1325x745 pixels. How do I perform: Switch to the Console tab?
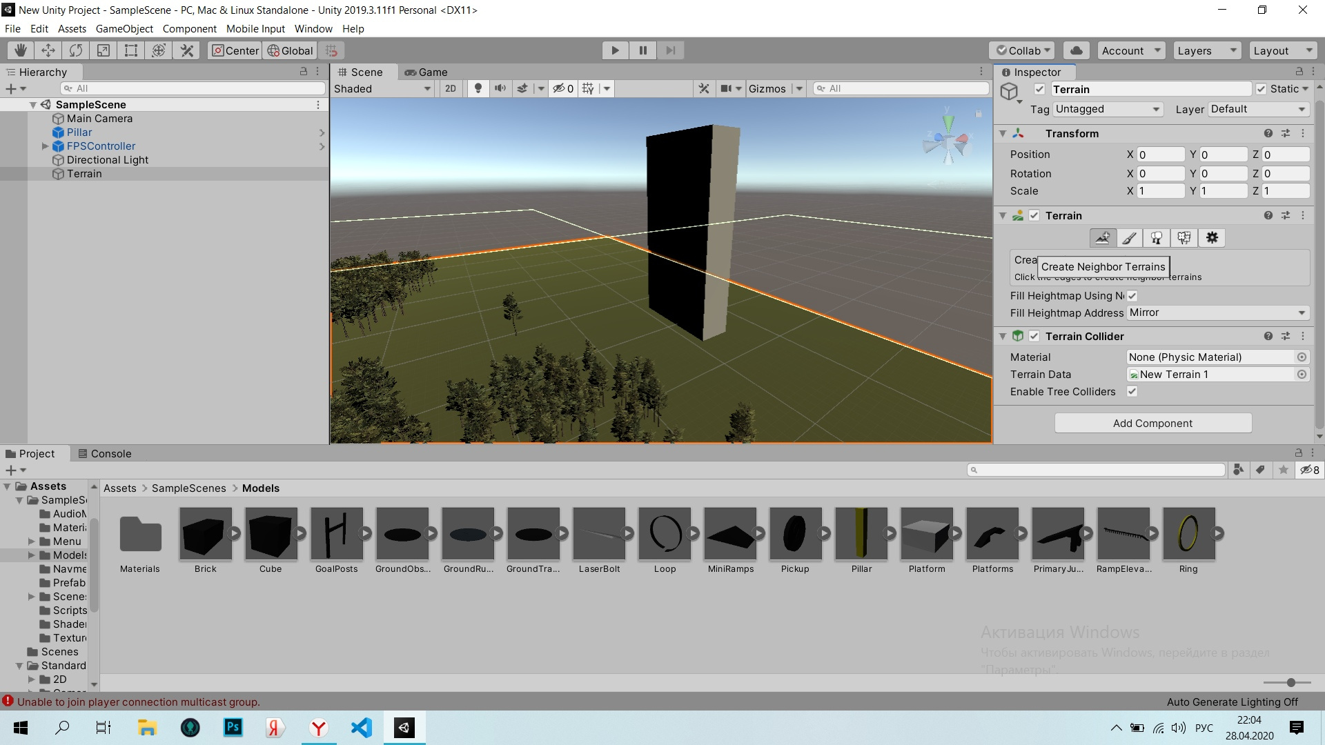pos(104,453)
